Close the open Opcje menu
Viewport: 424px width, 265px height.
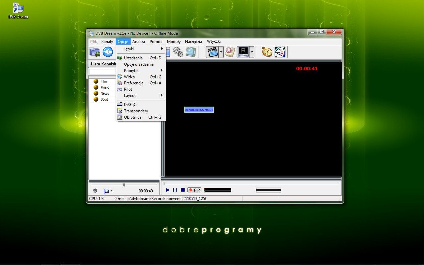click(x=123, y=42)
